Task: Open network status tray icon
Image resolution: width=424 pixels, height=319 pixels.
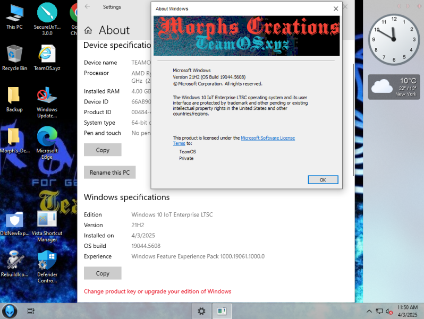Action: point(379,312)
